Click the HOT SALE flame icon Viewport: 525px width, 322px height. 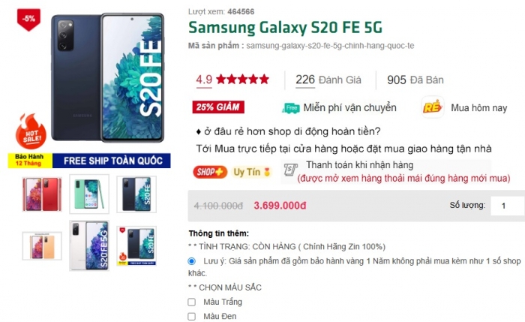click(31, 131)
